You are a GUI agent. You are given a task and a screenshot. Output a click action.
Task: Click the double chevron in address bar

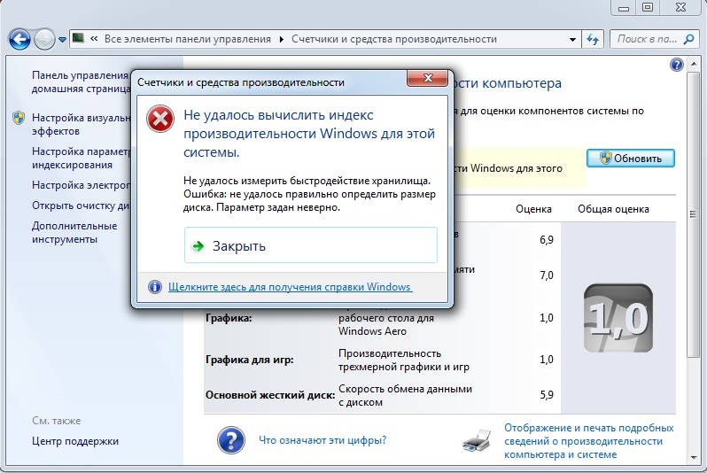[x=94, y=39]
